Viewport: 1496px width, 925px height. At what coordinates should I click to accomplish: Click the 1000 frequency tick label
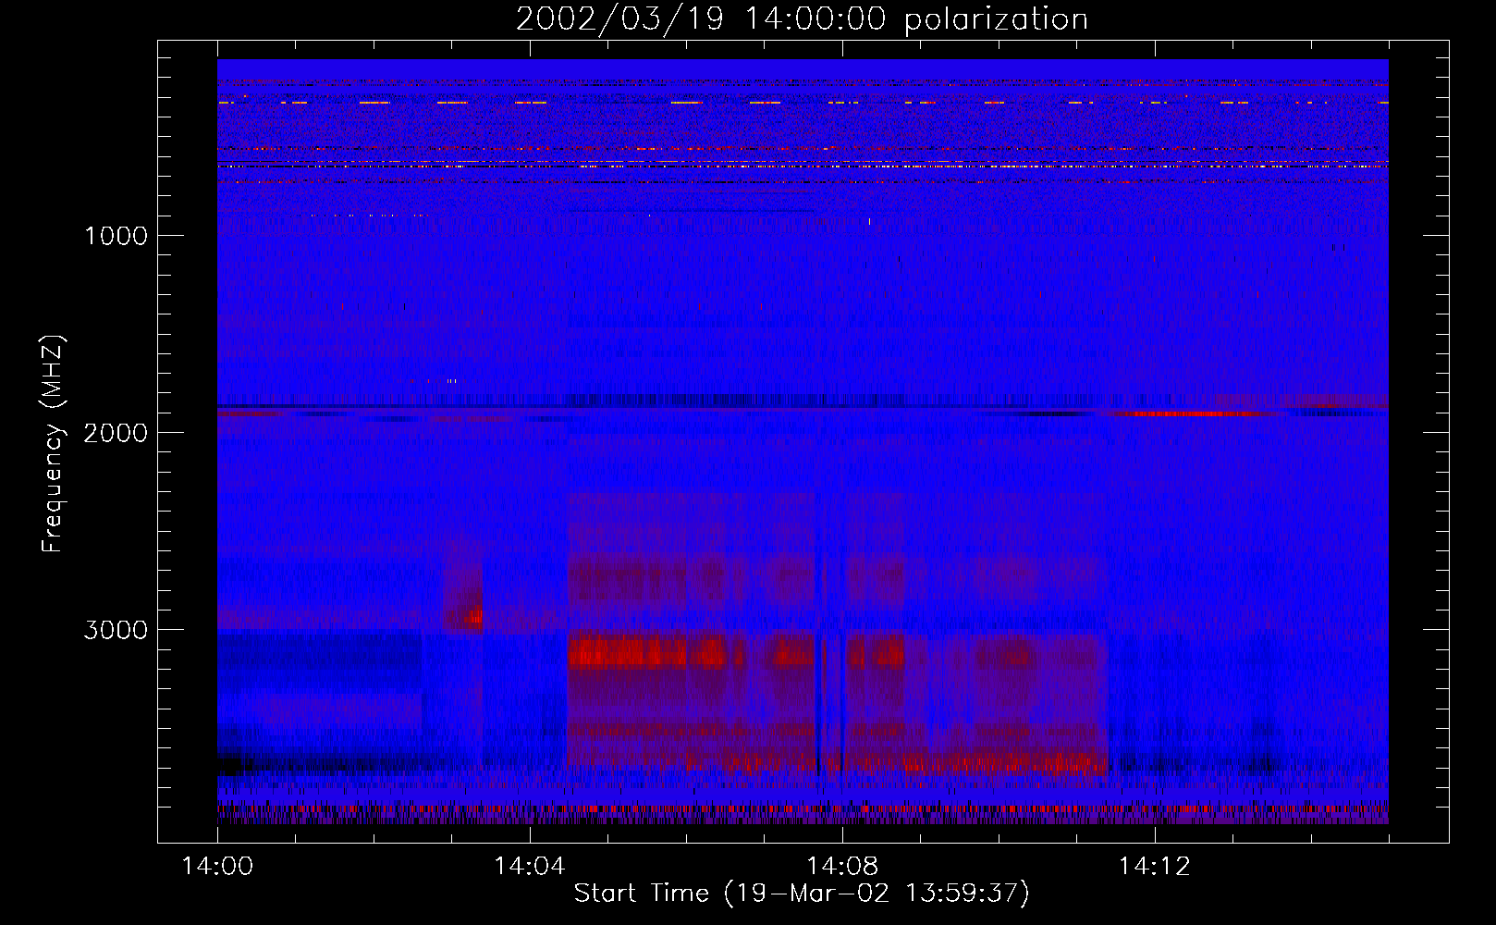pos(116,236)
